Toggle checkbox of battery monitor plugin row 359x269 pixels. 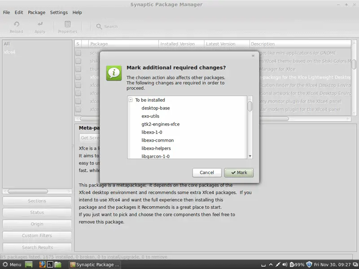point(78,101)
